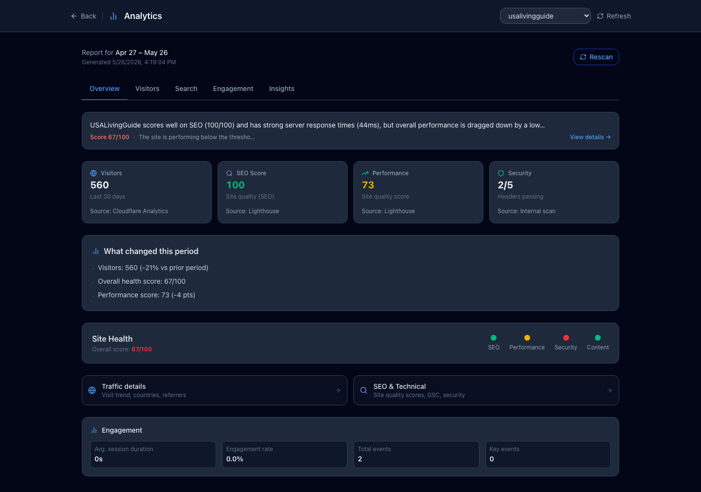Image resolution: width=701 pixels, height=492 pixels.
Task: Click the arrow on Traffic details card
Action: click(338, 390)
